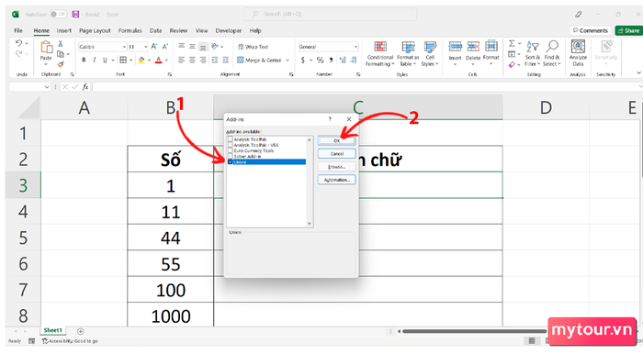This screenshot has height=354, width=643.
Task: Apply Percent Style format
Action: tap(320, 61)
